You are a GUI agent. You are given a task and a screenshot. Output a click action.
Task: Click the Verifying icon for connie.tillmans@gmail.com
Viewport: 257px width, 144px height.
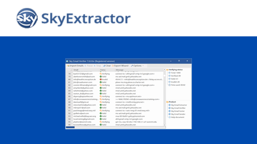(101, 85)
